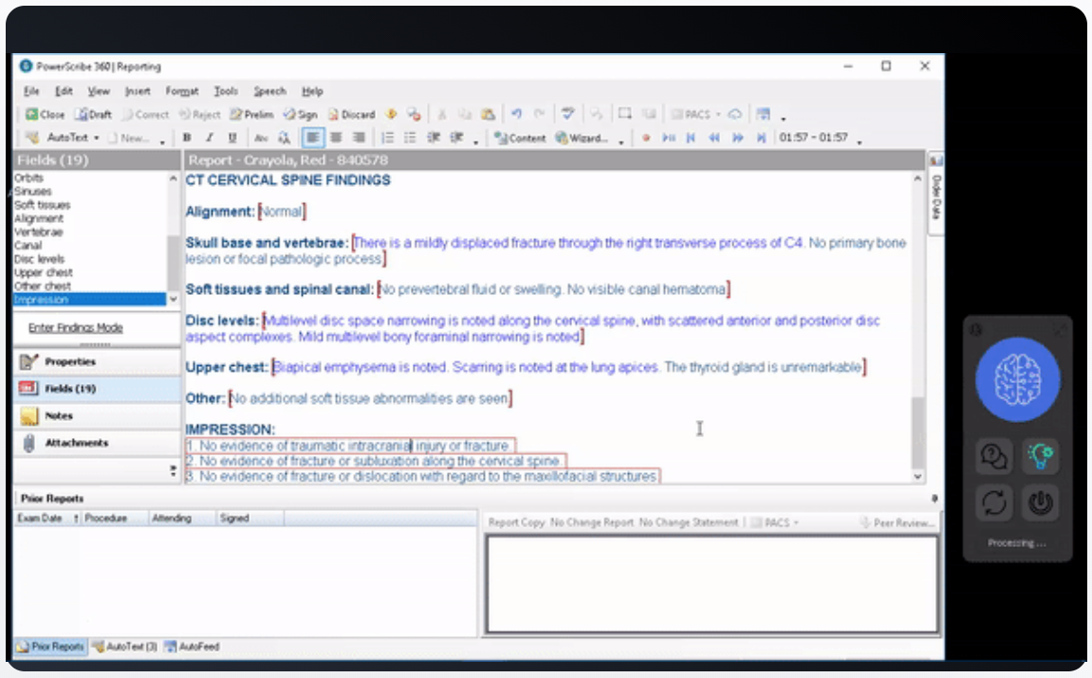Image resolution: width=1092 pixels, height=678 pixels.
Task: Open the Tools menu
Action: coord(226,91)
